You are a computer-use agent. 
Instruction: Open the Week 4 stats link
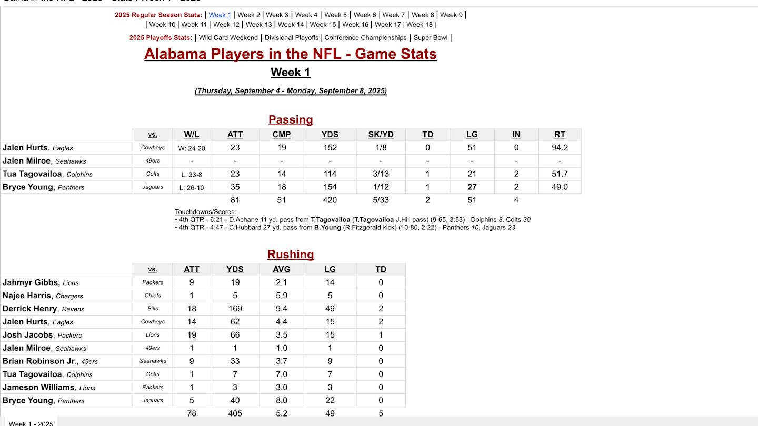pyautogui.click(x=306, y=15)
